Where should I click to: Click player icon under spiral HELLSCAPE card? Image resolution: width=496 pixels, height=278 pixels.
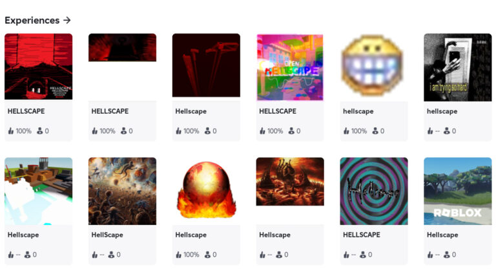tap(363, 255)
